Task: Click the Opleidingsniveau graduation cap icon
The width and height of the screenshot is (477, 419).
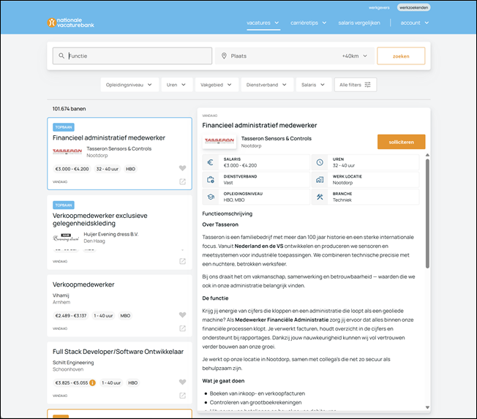Action: [x=211, y=197]
